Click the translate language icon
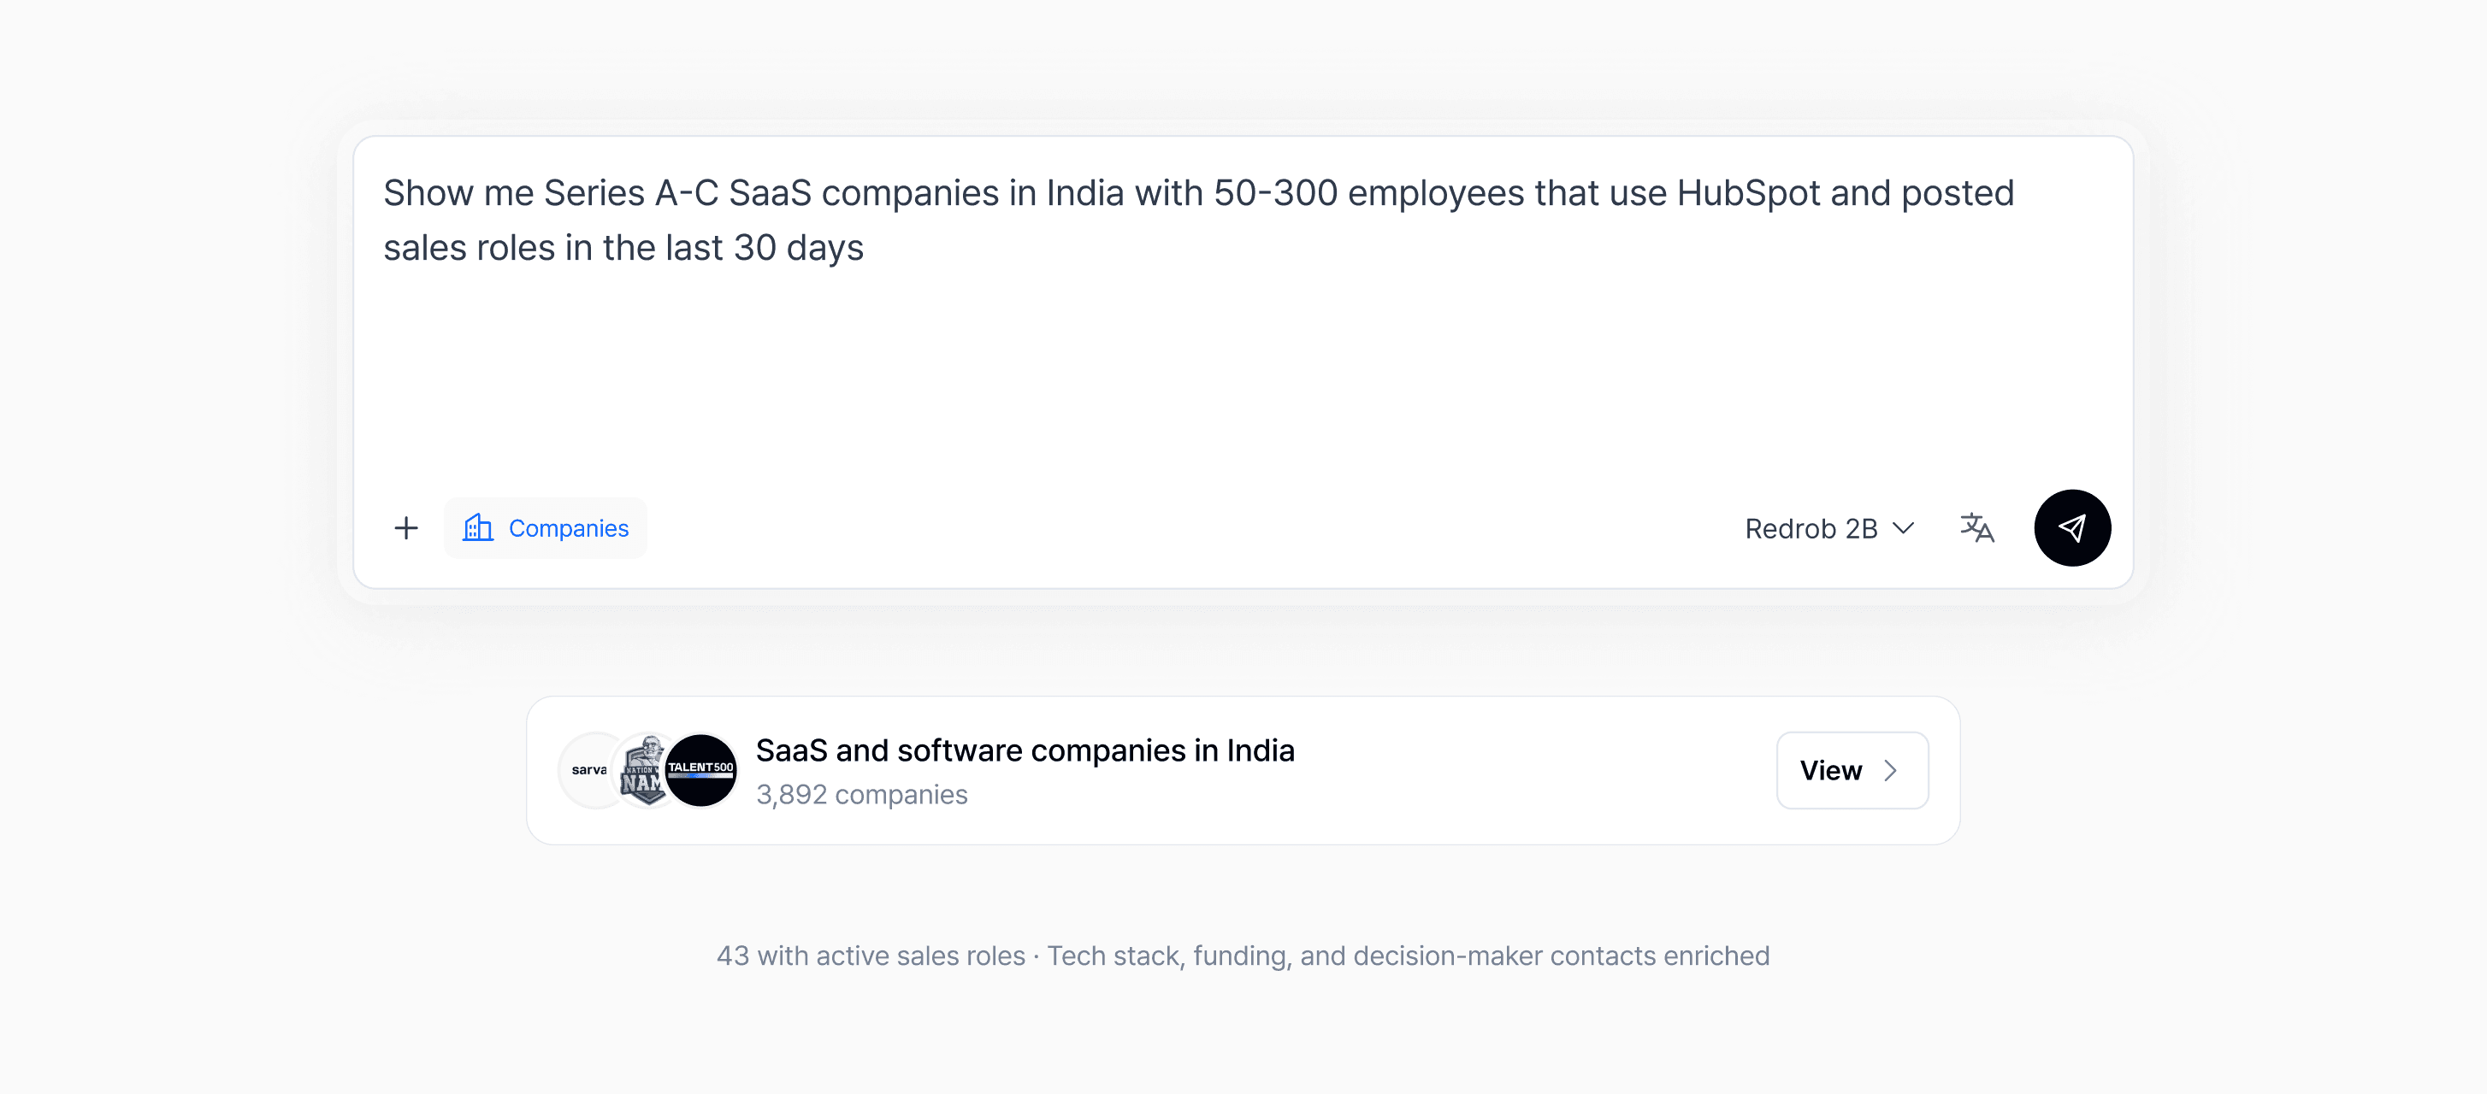 point(1976,527)
